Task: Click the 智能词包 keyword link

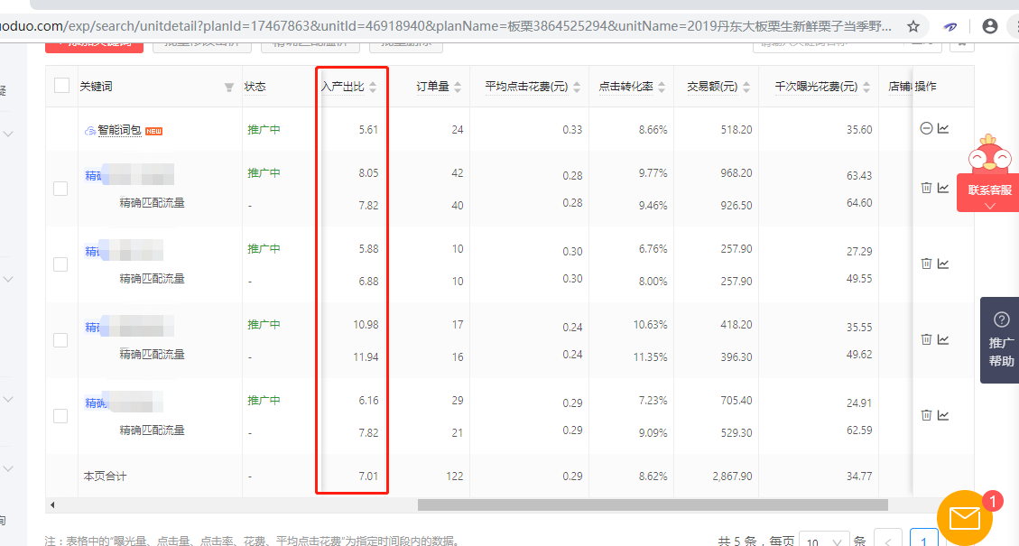Action: tap(119, 130)
